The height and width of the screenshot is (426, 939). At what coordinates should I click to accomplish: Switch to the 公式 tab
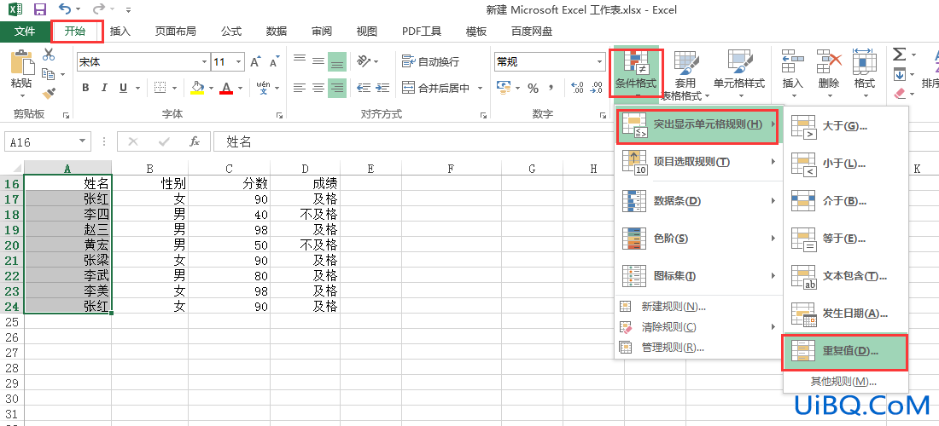(x=231, y=32)
